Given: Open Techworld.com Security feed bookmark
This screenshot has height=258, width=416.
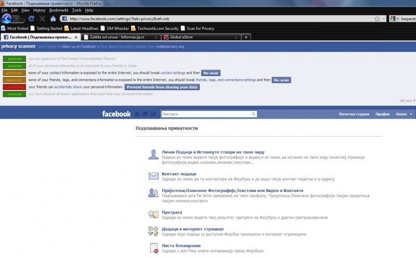Looking at the screenshot, I should [x=155, y=28].
